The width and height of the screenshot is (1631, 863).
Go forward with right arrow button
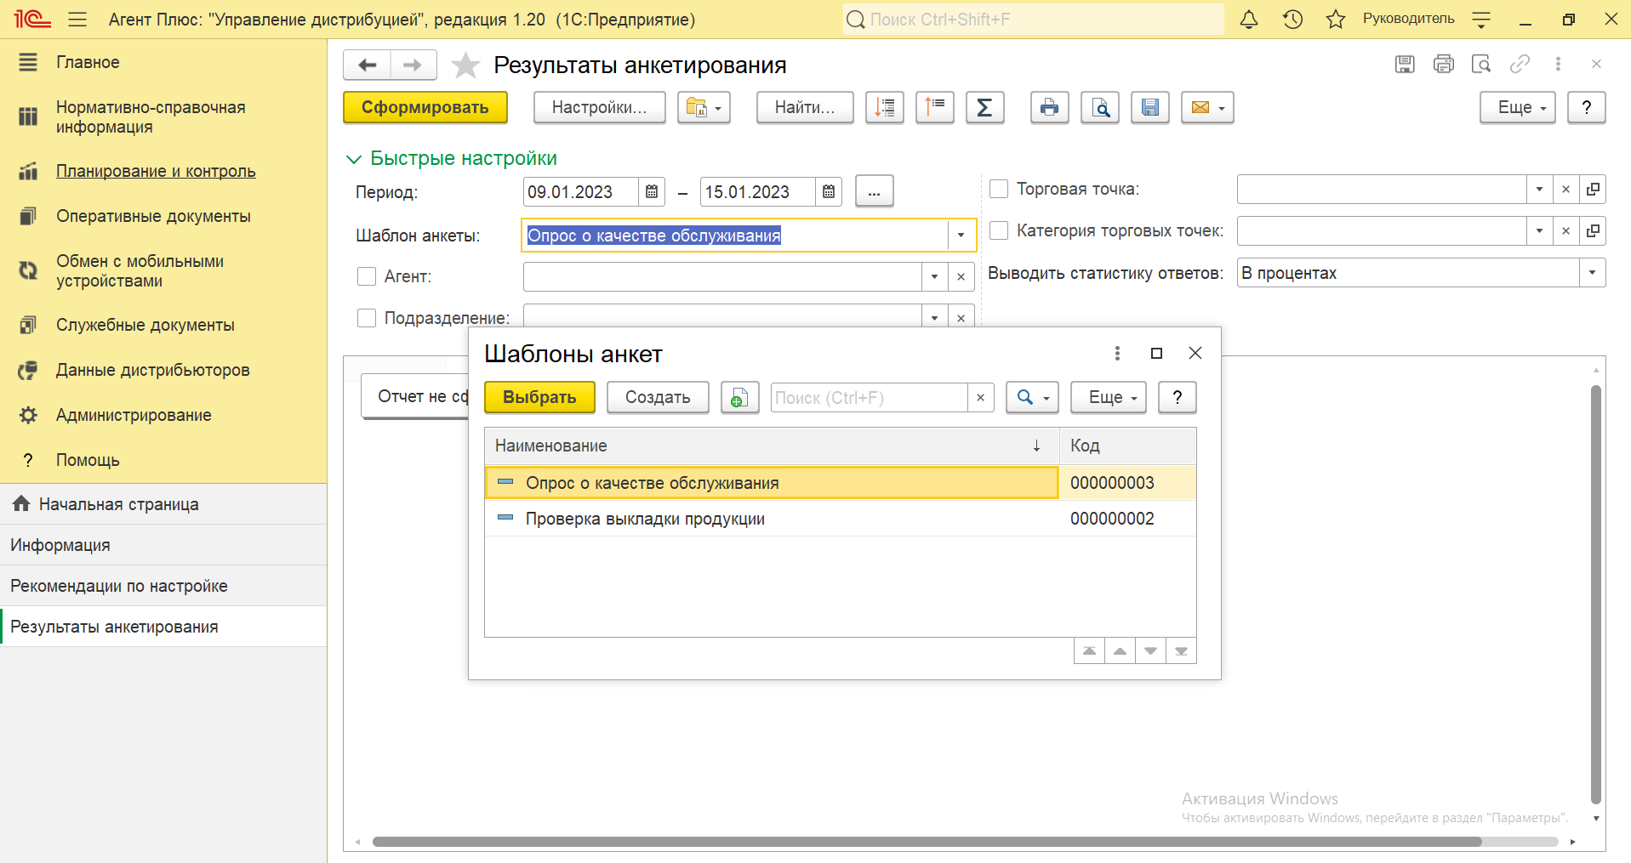pyautogui.click(x=413, y=65)
